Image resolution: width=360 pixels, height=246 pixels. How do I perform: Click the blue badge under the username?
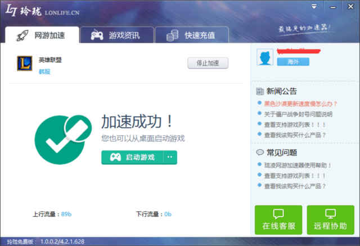[x=293, y=61]
